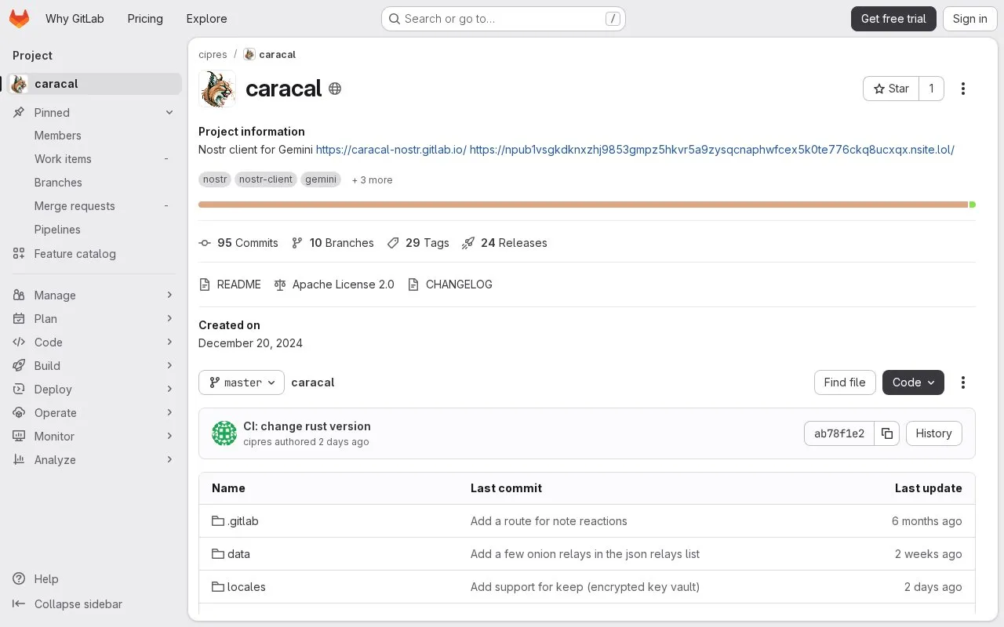Click the Find file button
The height and width of the screenshot is (627, 1004).
[x=845, y=382]
